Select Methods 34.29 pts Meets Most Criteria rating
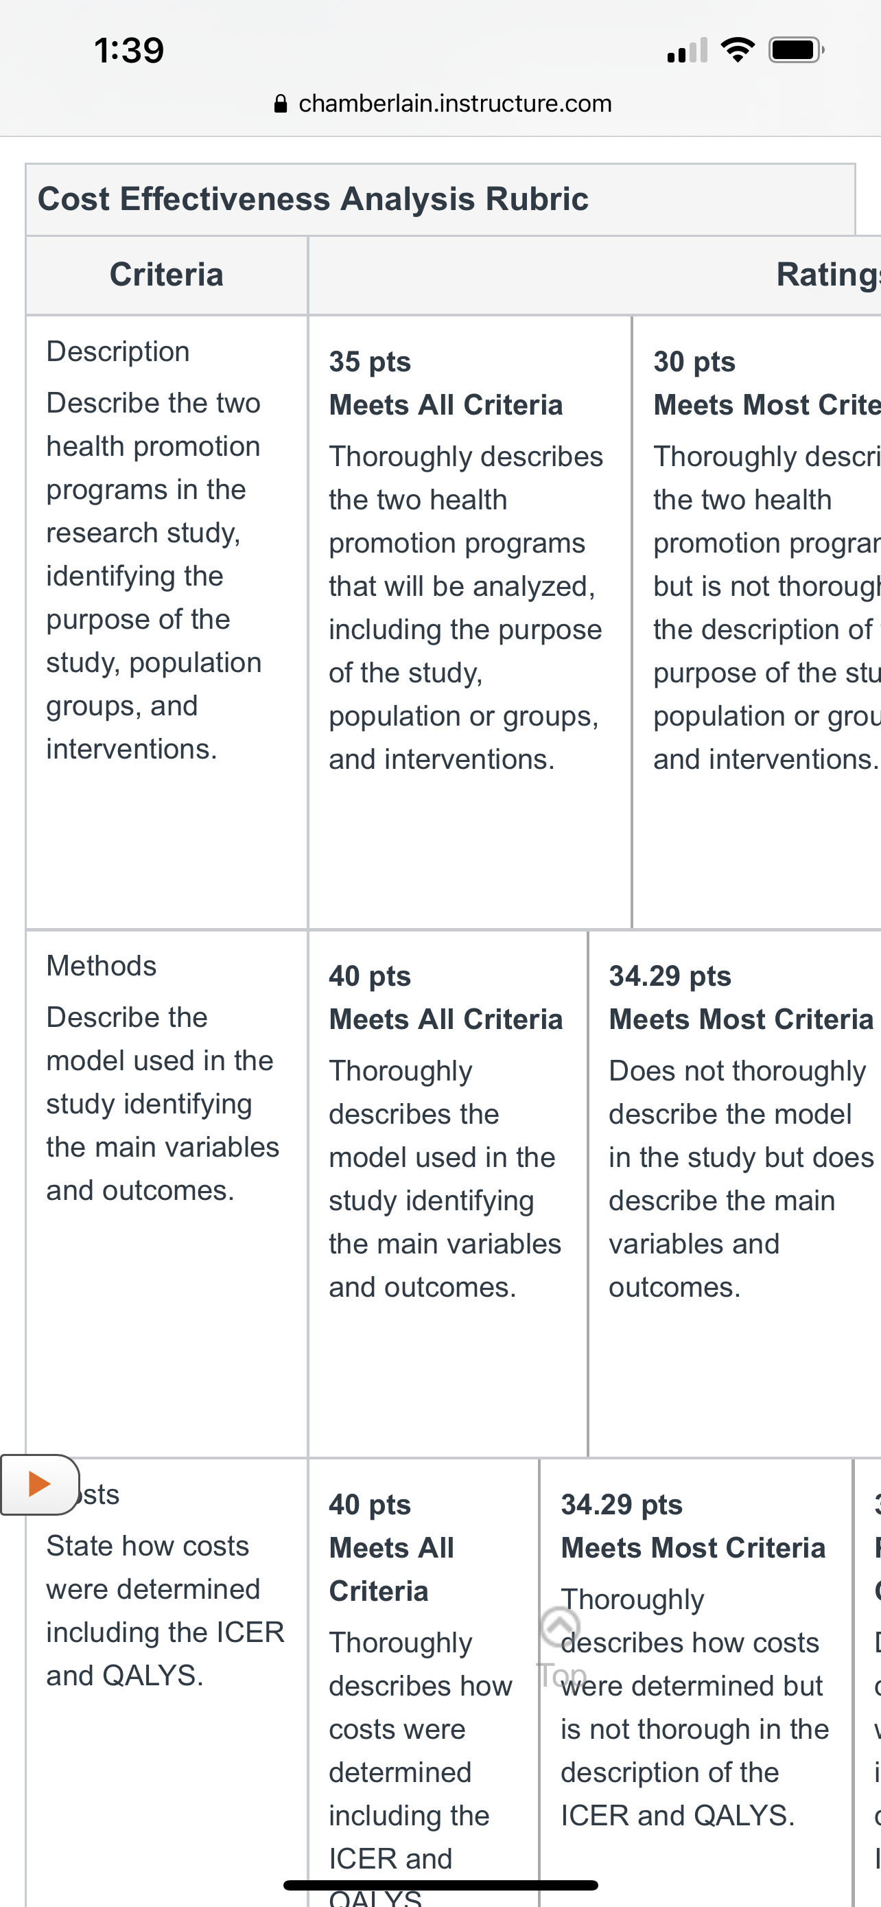Viewport: 881px width, 1907px height. click(735, 1193)
